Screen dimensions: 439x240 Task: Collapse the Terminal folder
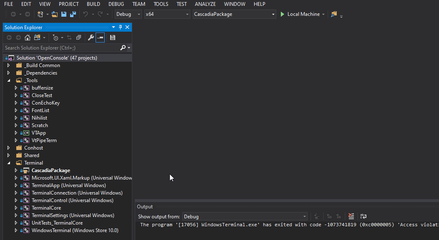coord(8,163)
